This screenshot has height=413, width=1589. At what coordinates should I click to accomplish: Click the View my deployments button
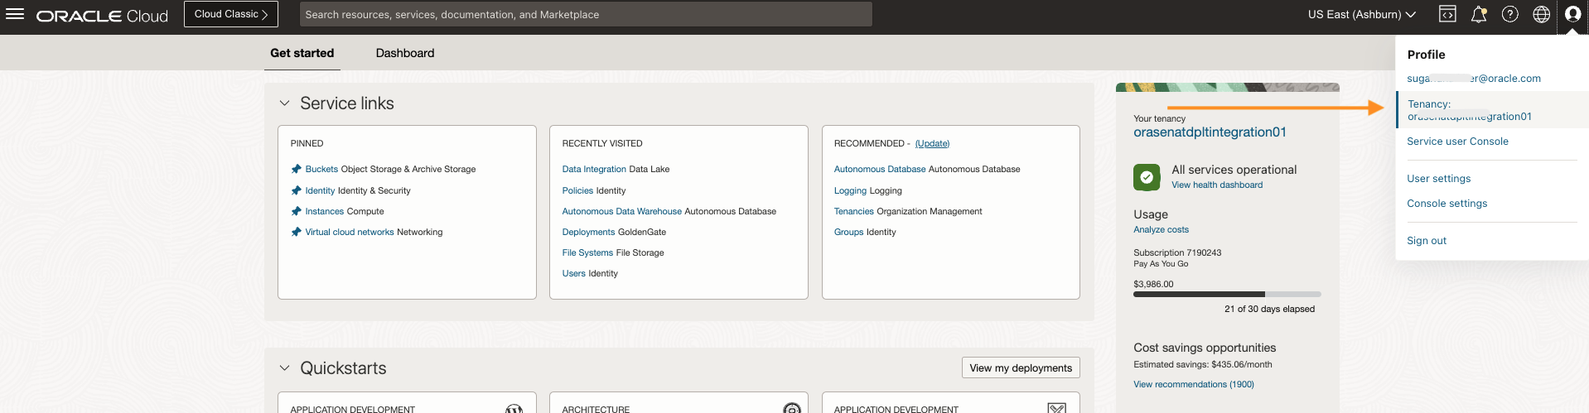[1021, 368]
